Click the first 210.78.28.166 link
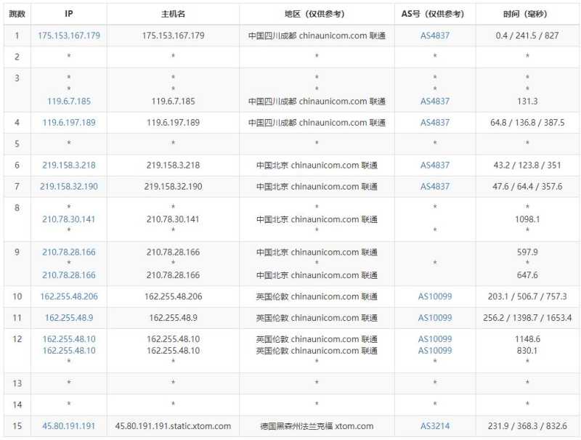Viewport: 581px width, 440px height. pos(68,253)
